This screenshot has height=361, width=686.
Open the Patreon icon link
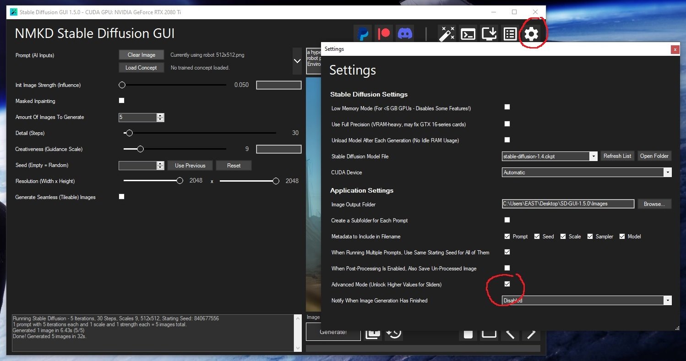click(384, 34)
